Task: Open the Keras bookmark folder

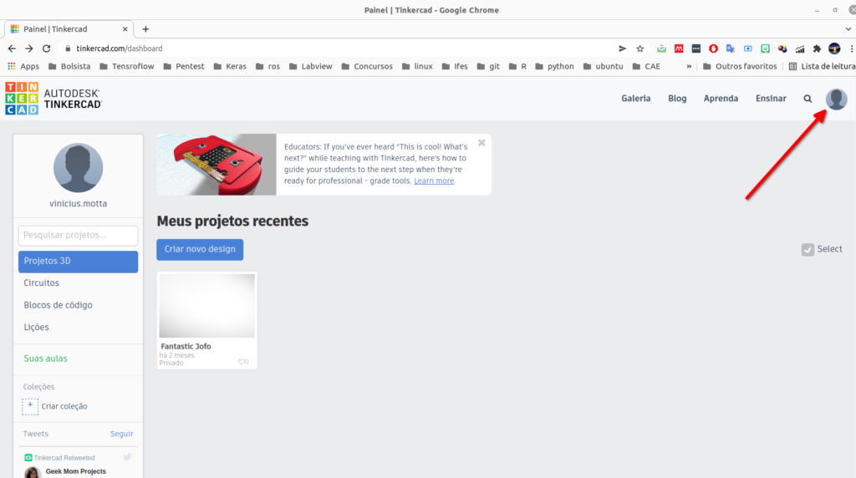Action: coord(230,66)
